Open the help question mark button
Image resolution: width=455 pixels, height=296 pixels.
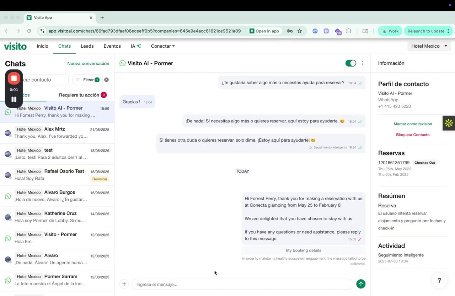(439, 281)
